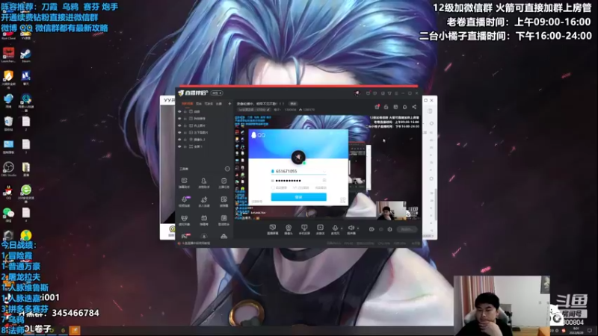Click the notice text in bottom status bar
This screenshot has width=598, height=336.
(x=196, y=243)
